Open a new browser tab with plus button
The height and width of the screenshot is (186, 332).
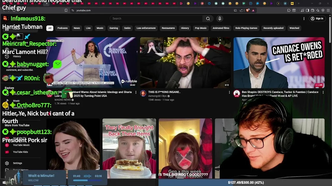tap(299, 4)
